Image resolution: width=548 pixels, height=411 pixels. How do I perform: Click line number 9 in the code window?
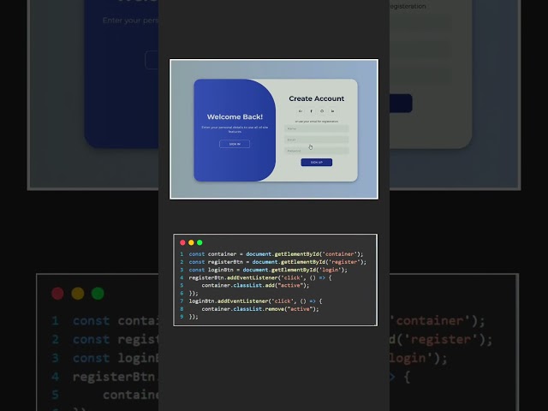[x=182, y=317]
